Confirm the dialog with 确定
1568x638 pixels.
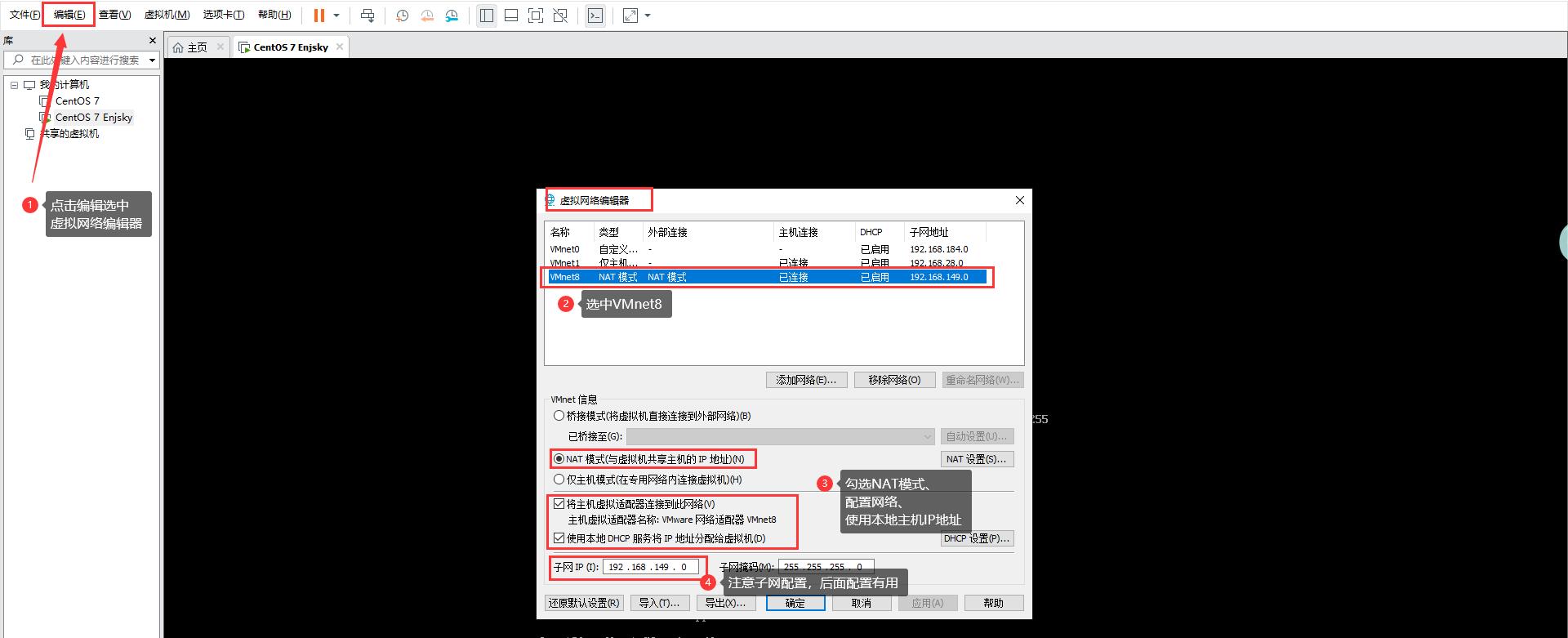pos(795,603)
